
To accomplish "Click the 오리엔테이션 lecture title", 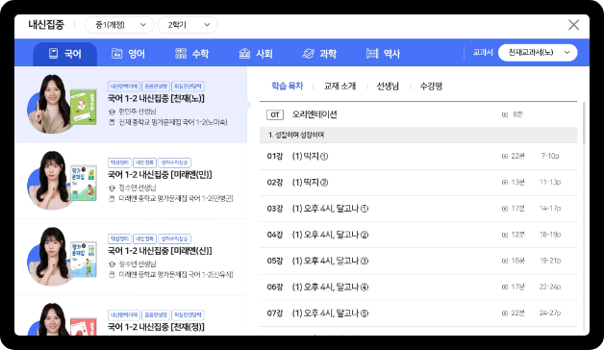I will (315, 114).
